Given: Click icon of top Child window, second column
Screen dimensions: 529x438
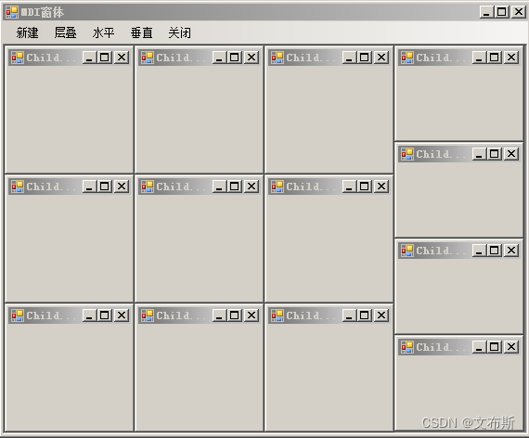Looking at the screenshot, I should pos(147,58).
